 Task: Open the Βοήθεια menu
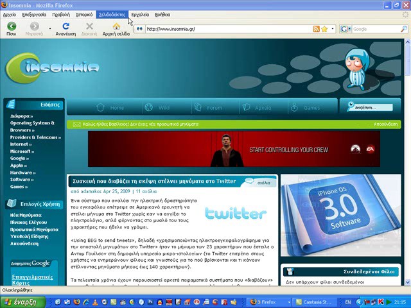point(162,15)
